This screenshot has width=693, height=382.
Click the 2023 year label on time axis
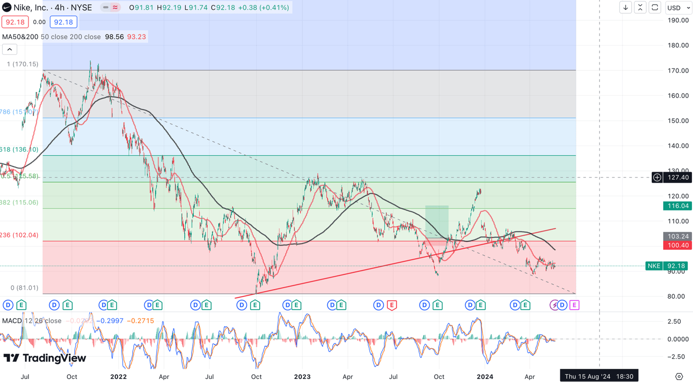302,377
